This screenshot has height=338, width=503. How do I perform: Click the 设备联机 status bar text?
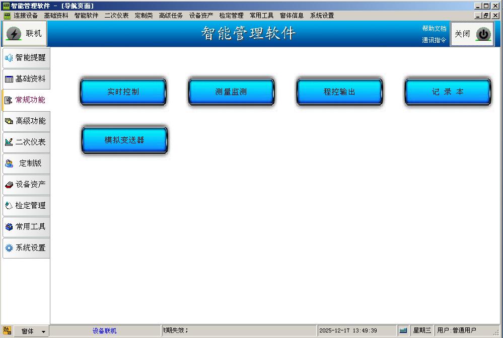point(104,331)
